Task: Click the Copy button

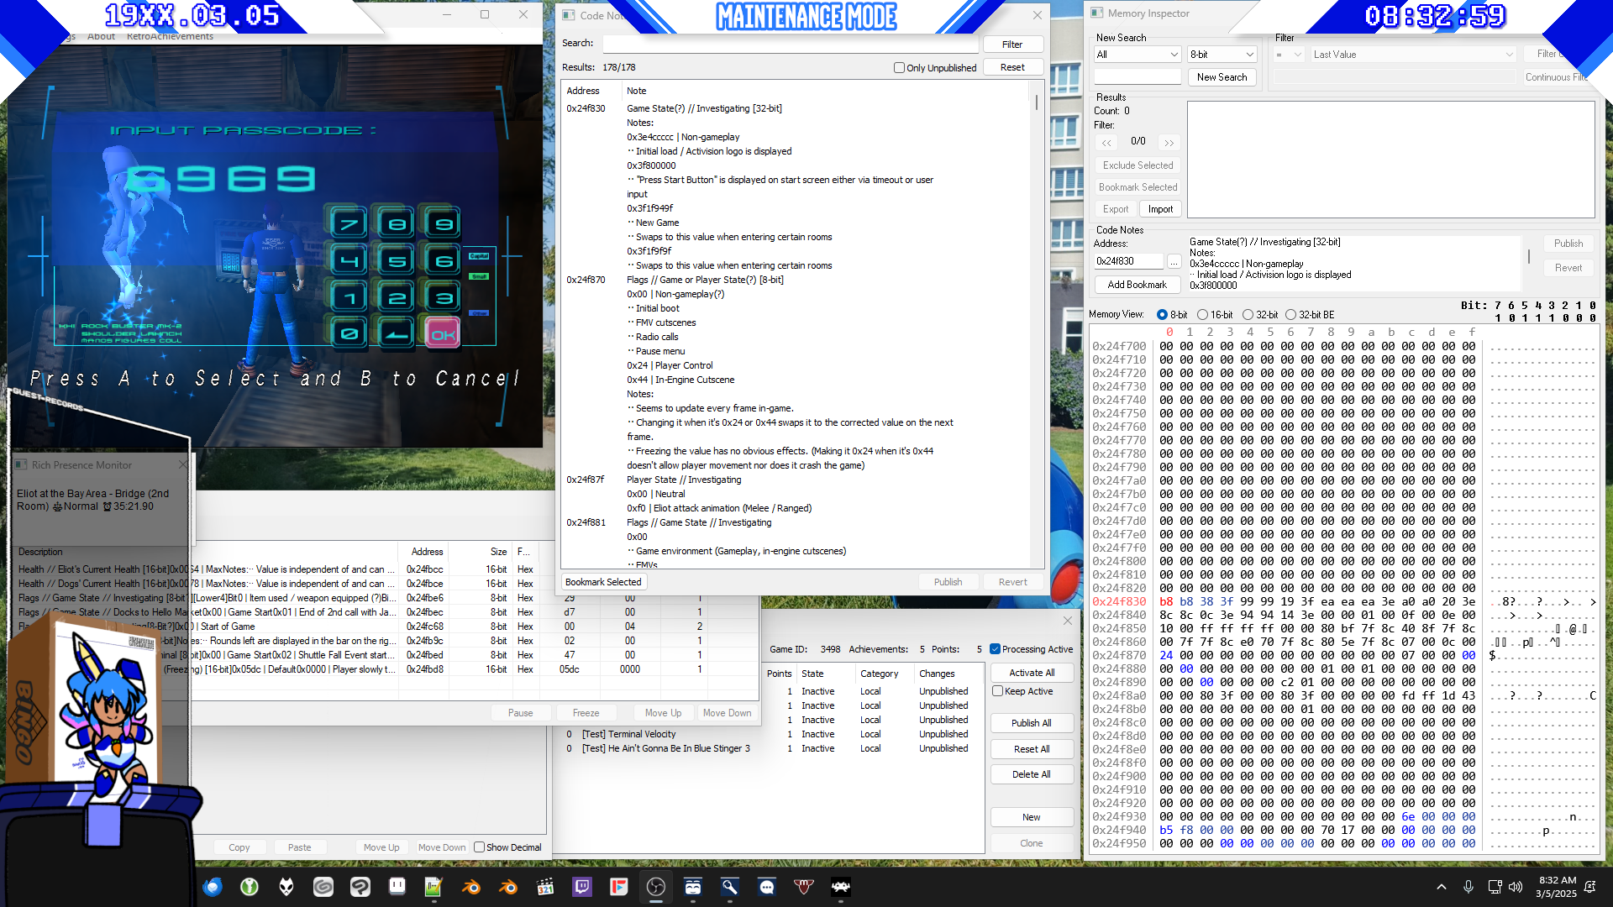Action: [x=239, y=847]
